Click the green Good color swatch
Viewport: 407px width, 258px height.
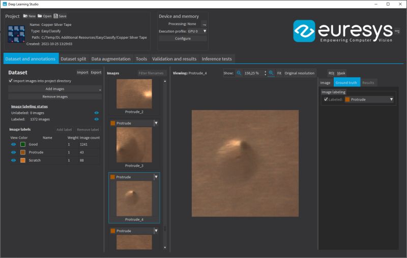click(23, 144)
